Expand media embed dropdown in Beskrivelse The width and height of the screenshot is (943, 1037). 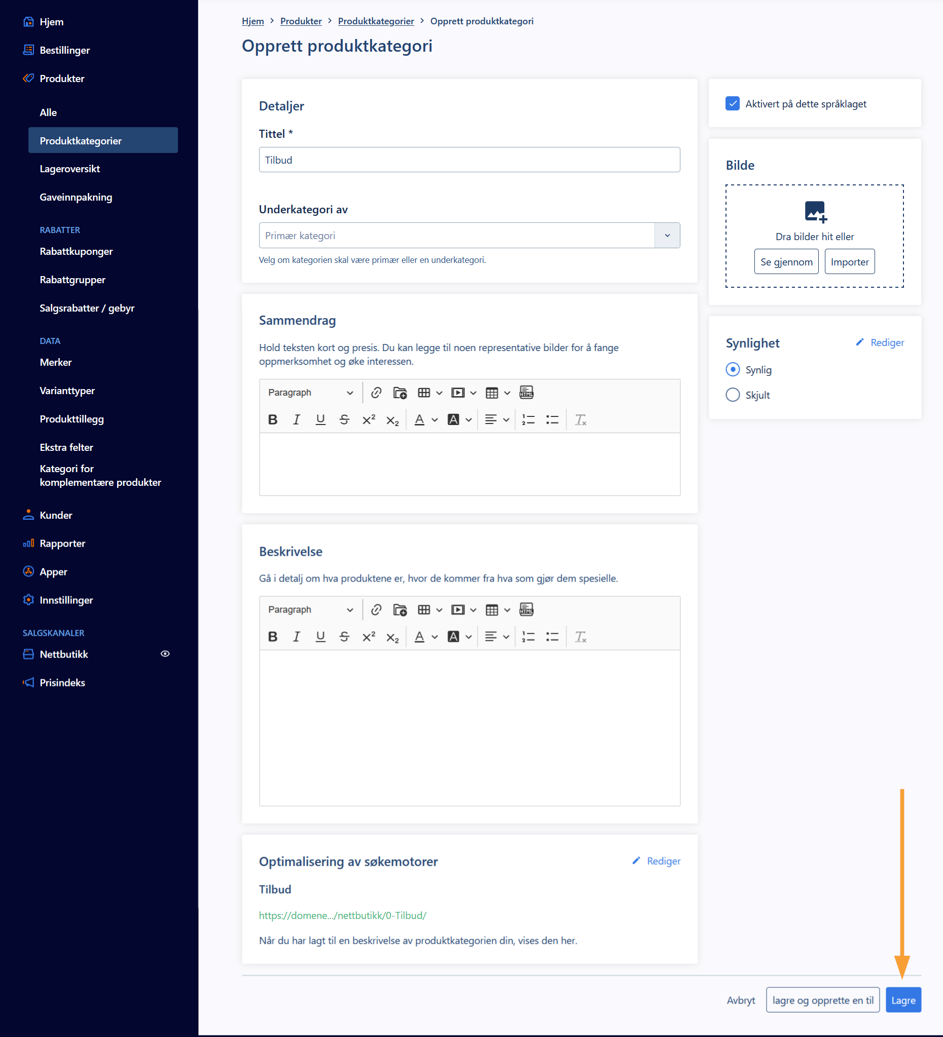[473, 609]
